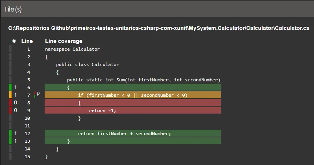Click the hit count 1 on line 13
Image resolution: width=314 pixels, height=165 pixels.
[15, 141]
